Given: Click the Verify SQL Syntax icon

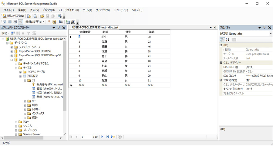Looking at the screenshot, I should tap(54, 22).
